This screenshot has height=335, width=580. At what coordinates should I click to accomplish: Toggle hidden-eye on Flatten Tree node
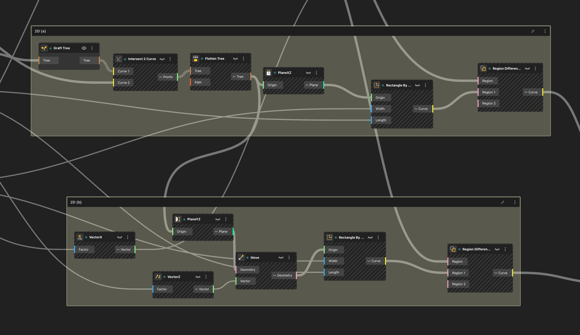point(235,59)
